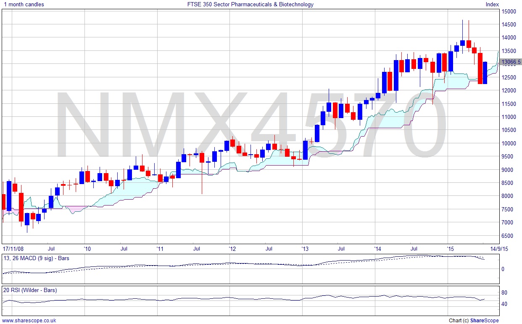Click the MACD zero level label
522x324 pixels.
click(504, 269)
